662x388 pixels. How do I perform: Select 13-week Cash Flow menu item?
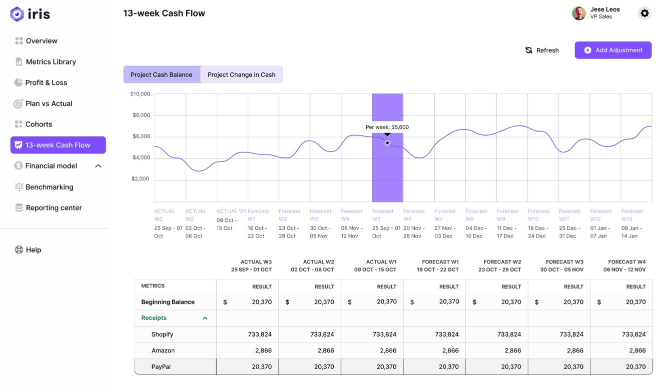point(58,145)
